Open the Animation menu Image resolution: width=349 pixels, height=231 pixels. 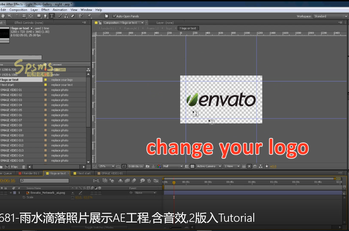[x=60, y=10]
